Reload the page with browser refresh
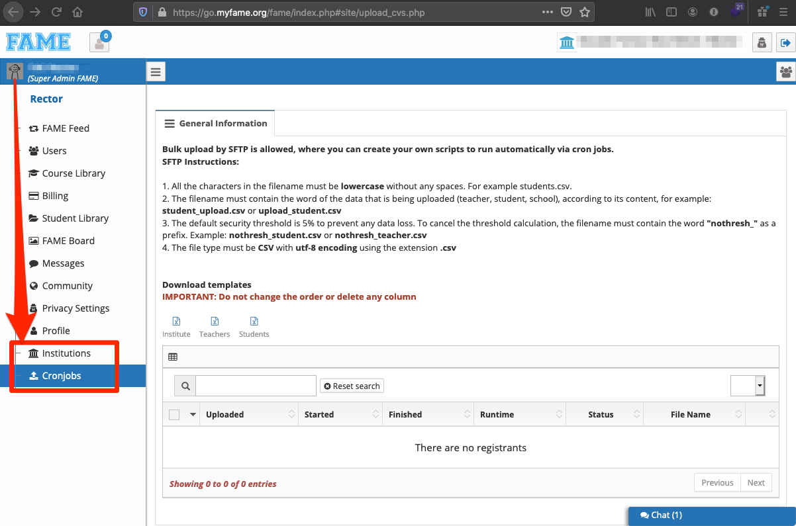 [x=56, y=12]
